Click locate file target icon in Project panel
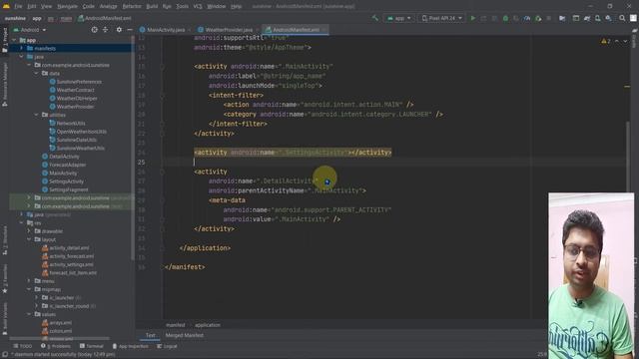This screenshot has width=639, height=359. 94,30
